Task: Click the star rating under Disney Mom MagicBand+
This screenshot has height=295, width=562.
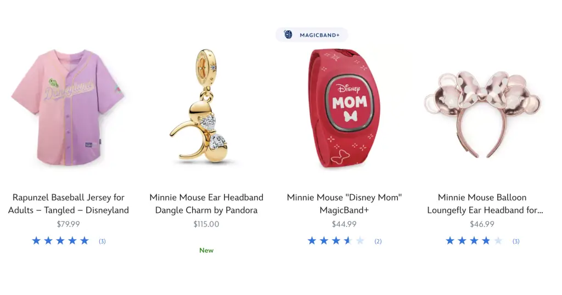Action: pos(336,241)
